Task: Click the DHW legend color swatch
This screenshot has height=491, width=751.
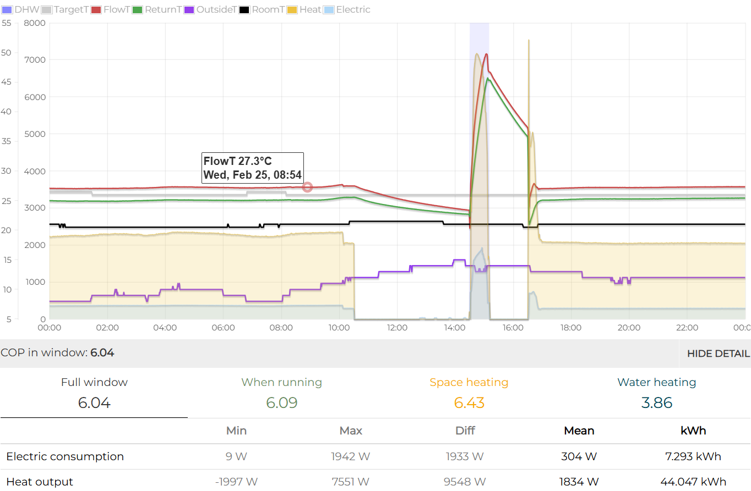Action: pos(7,9)
